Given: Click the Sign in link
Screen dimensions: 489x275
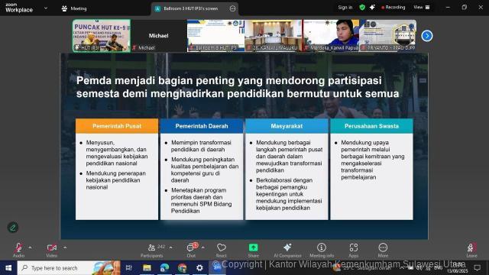Looking at the screenshot, I should pyautogui.click(x=345, y=7).
